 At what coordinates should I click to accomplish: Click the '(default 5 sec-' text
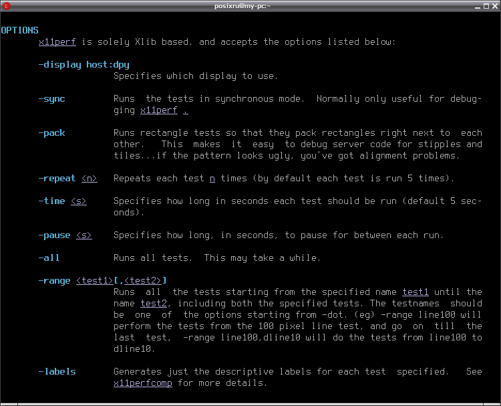tap(442, 201)
